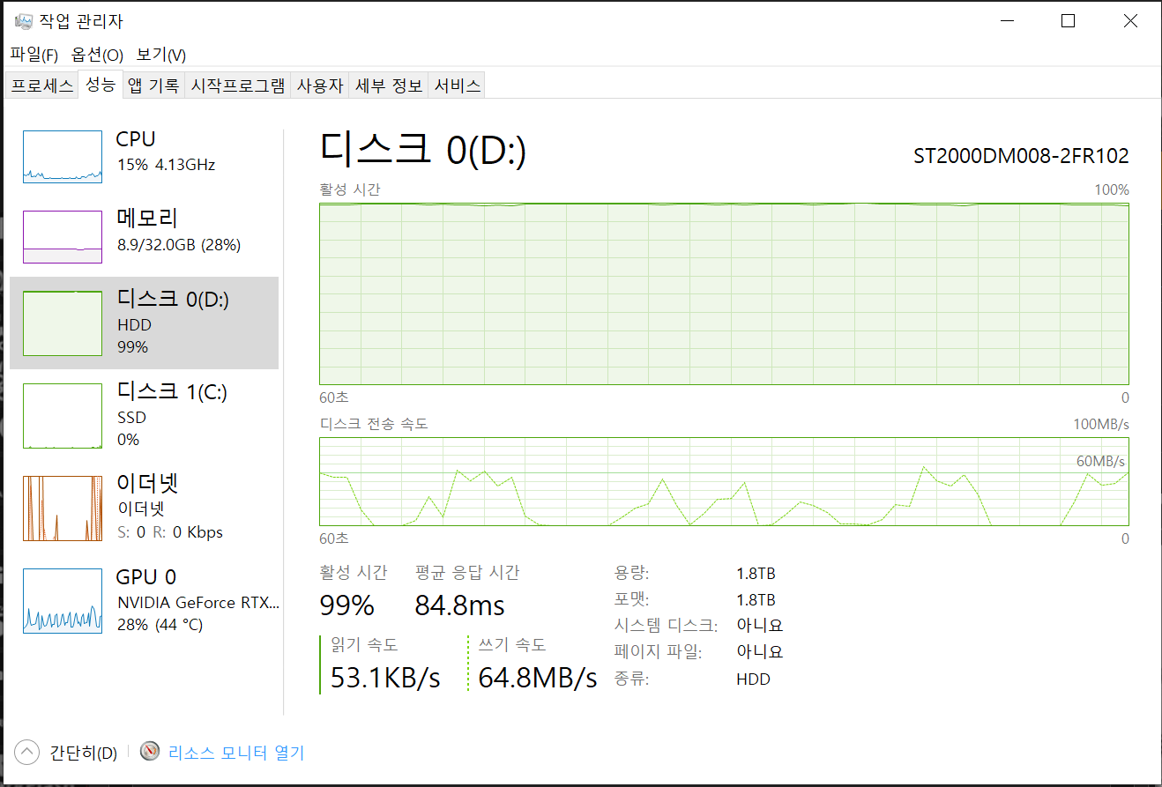Open the 파일(F) menu
This screenshot has height=787, width=1162.
point(34,55)
